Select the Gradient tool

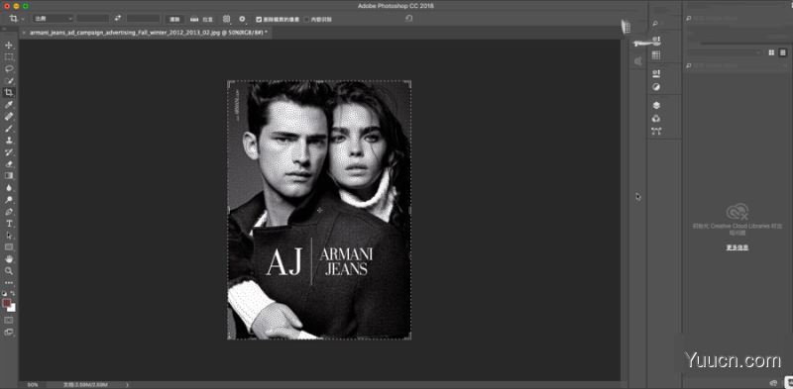tap(9, 176)
